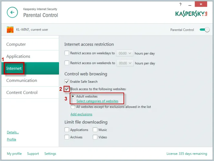Open help via the question mark icon

pos(180,4)
